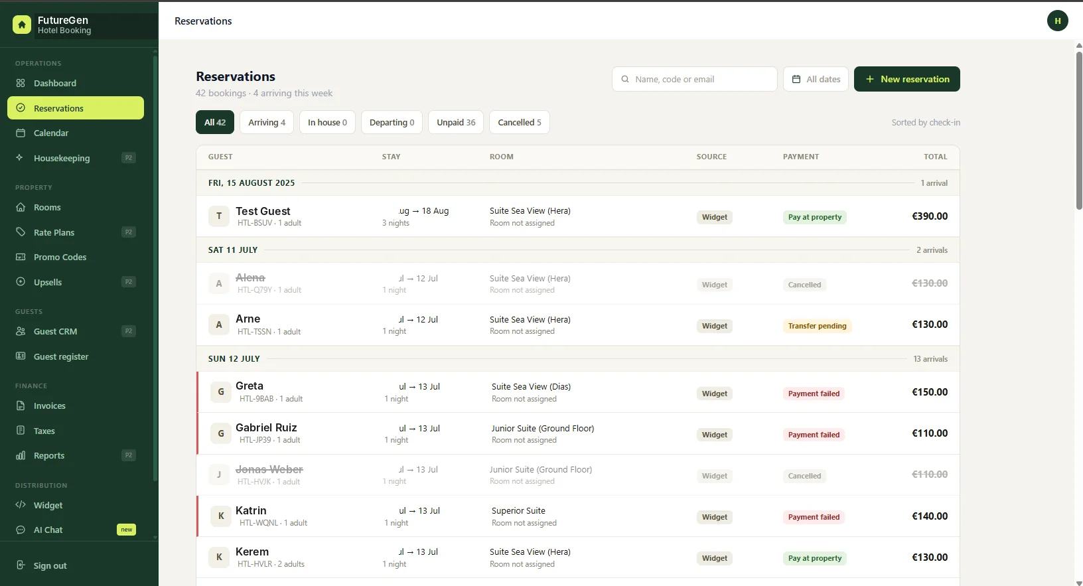Click the page vertical scrollbar thumb
Viewport: 1083px width, 586px height.
tap(1079, 129)
